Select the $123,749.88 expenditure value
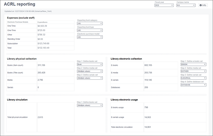 [x=44, y=43]
